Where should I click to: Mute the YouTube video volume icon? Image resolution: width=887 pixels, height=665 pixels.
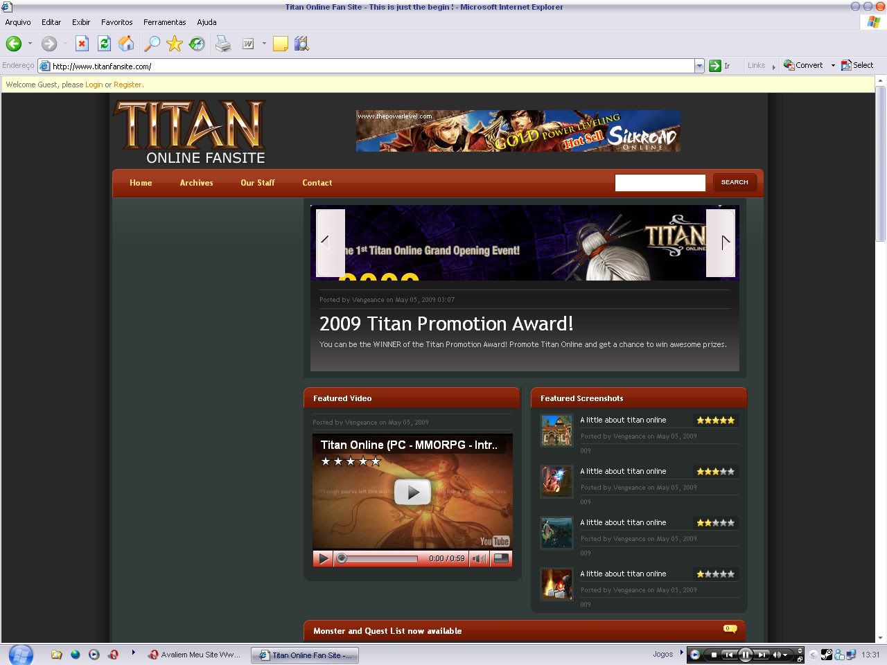479,558
